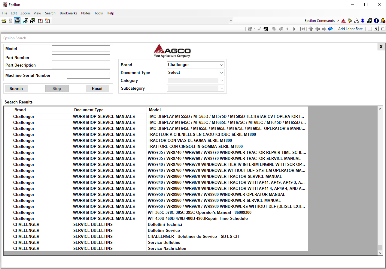
Task: Open file using the yellow folder icon
Action: click(x=4, y=21)
